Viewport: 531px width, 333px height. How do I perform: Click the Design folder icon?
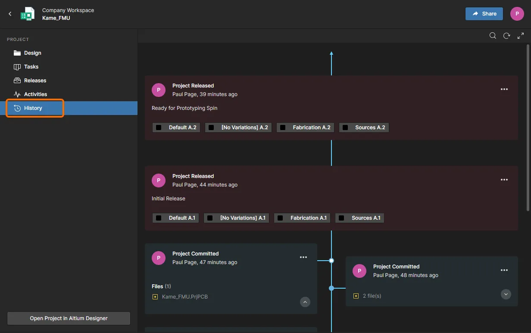(x=17, y=53)
